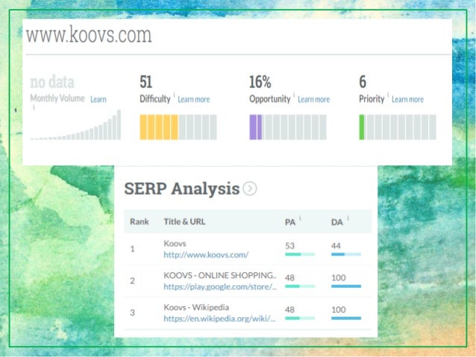Click the www.koovs.com keyword heading

[x=89, y=34]
